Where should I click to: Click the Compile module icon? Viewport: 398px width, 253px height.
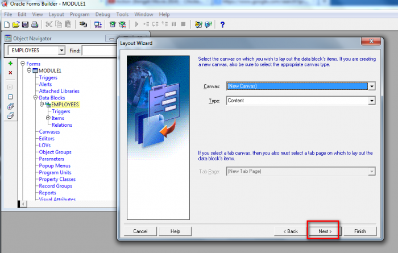coord(98,24)
